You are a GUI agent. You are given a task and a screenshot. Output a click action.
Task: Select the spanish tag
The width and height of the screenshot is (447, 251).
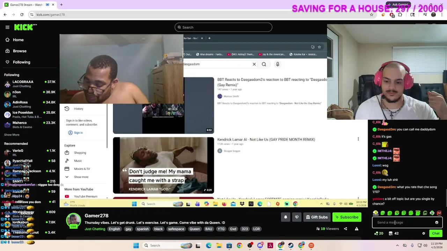[x=142, y=229]
